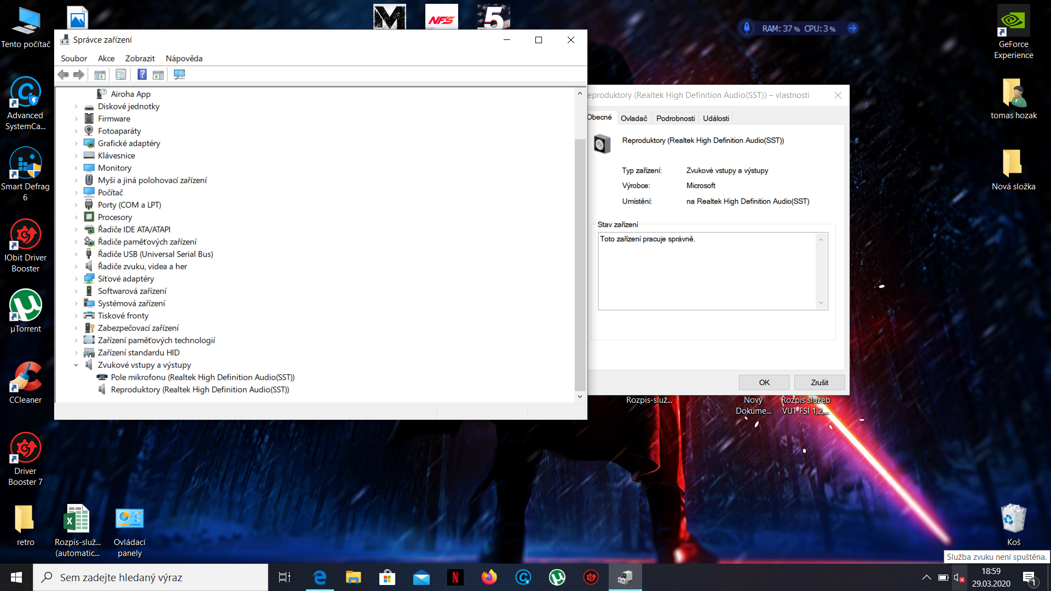Switch to the Ovladač tab

pos(633,118)
